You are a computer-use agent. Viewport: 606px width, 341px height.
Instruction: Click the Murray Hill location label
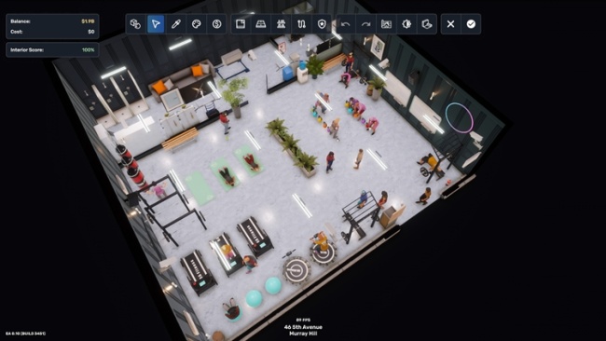303,334
